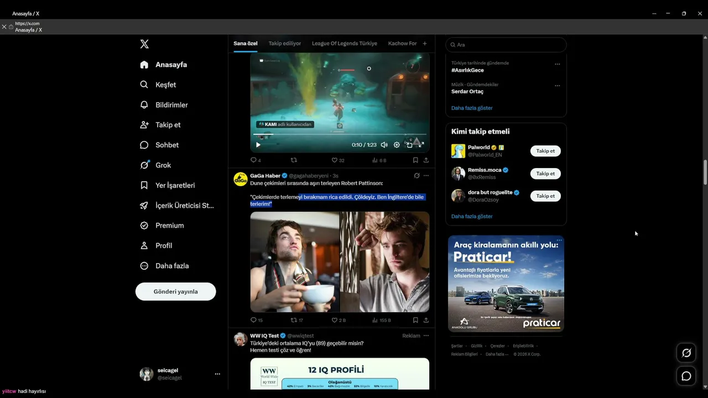Share the video post

(x=426, y=160)
